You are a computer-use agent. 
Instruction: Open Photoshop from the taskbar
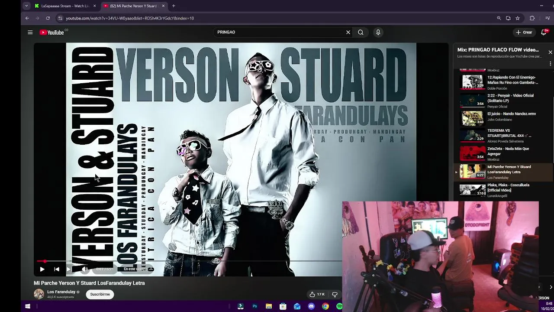(254, 306)
